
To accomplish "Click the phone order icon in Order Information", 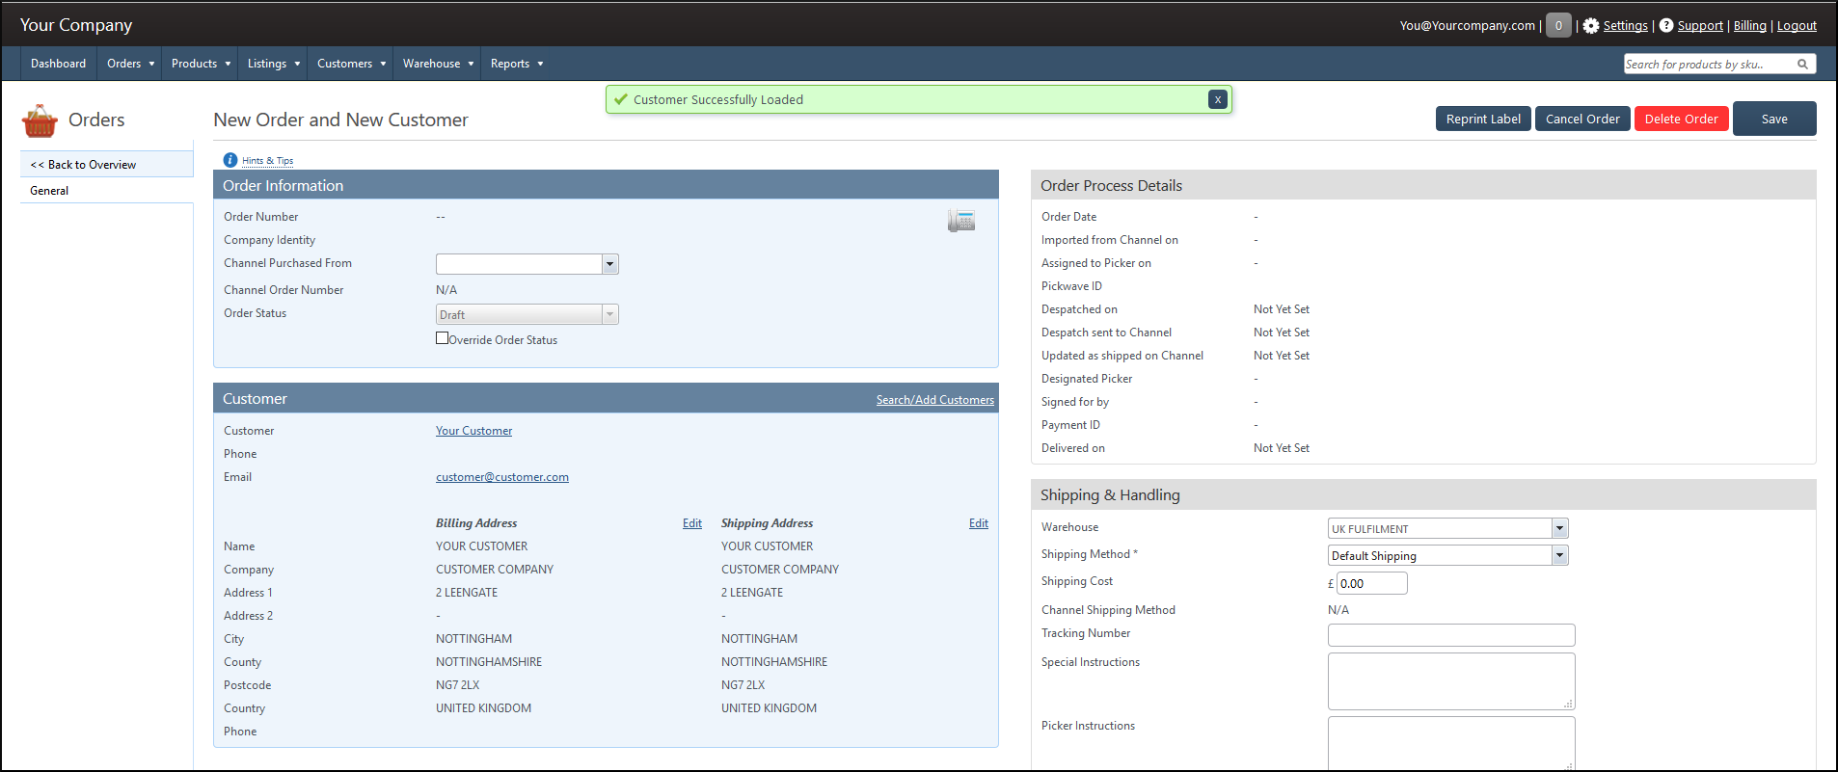I will tap(961, 221).
